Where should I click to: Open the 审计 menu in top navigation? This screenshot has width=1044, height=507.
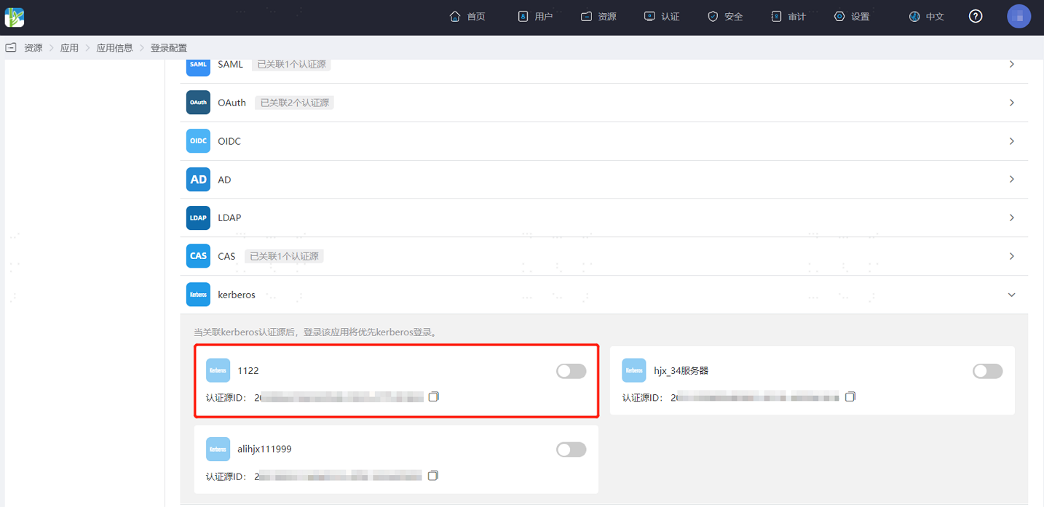[x=788, y=16]
